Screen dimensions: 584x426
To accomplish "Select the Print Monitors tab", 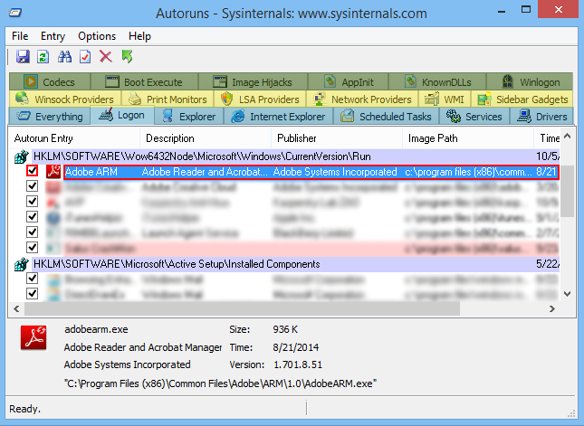I will click(168, 99).
